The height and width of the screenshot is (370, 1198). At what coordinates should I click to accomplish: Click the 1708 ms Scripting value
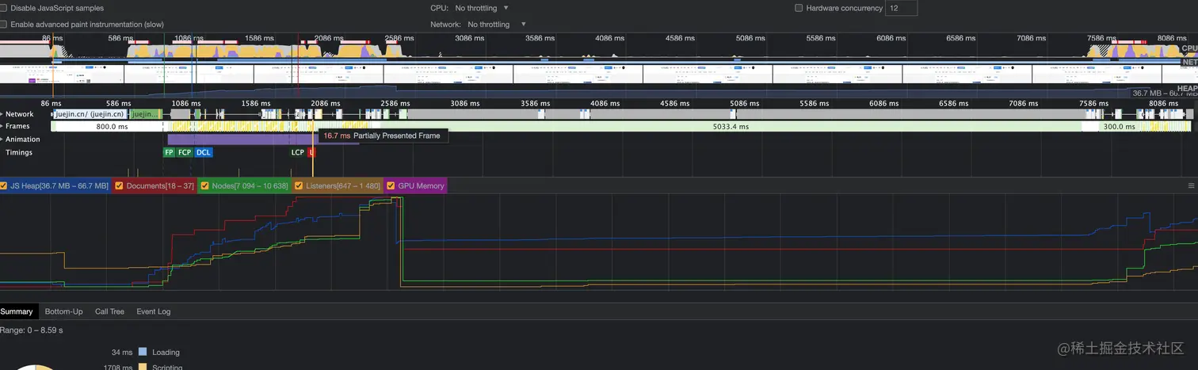pos(118,367)
